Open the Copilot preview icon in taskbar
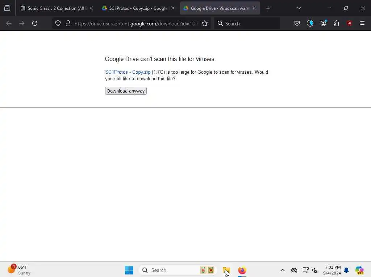This screenshot has height=277, width=371. pyautogui.click(x=359, y=270)
